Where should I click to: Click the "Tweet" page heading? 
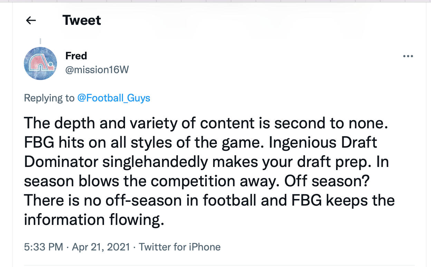[82, 20]
